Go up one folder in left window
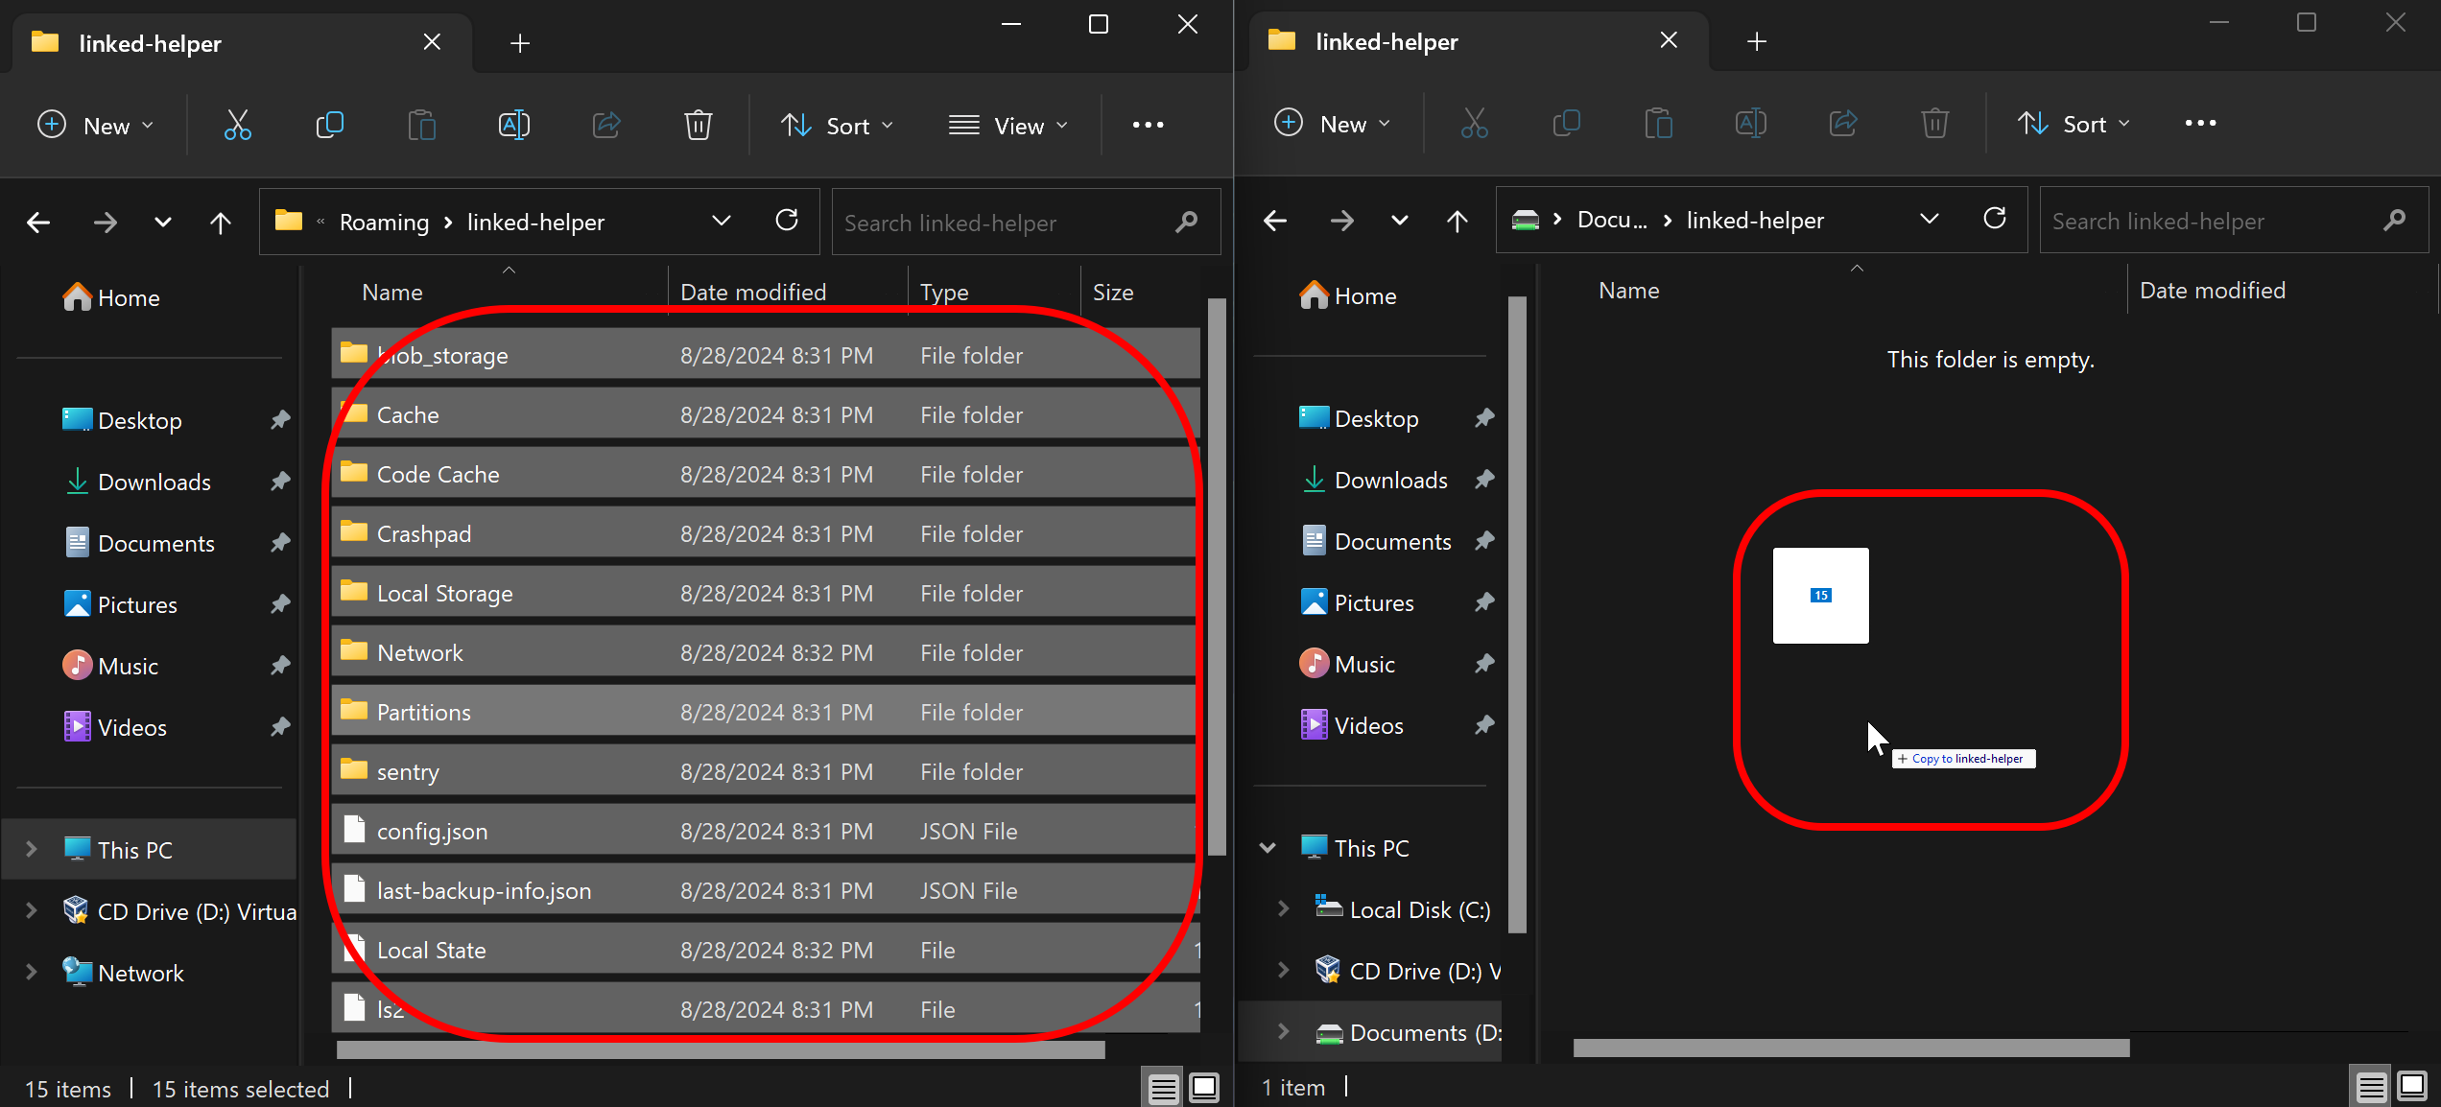The image size is (2441, 1107). [221, 223]
